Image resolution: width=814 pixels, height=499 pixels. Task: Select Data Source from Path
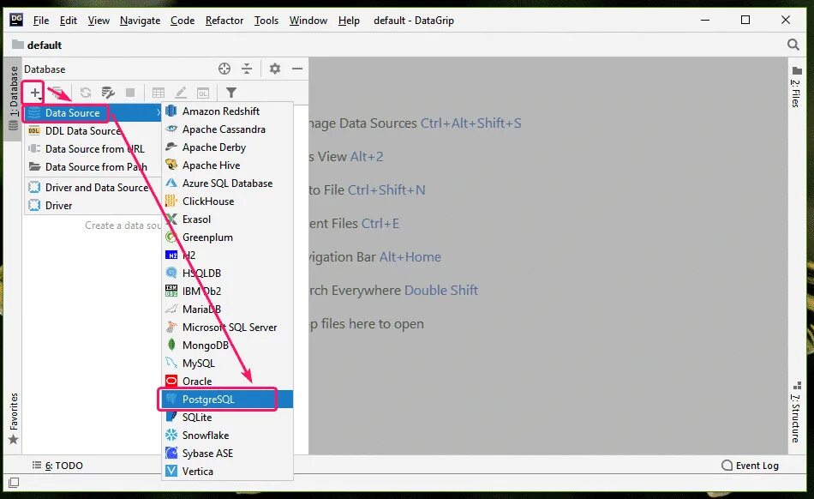coord(93,166)
